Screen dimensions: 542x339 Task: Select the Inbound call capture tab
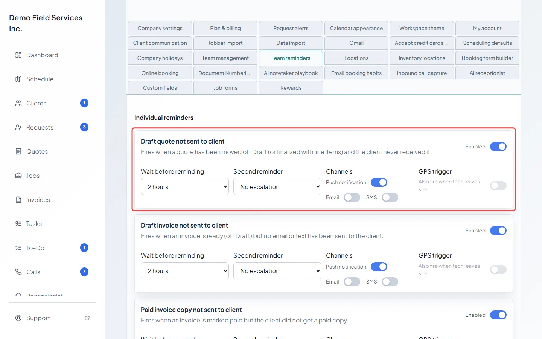point(422,73)
